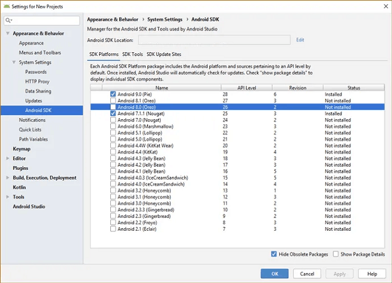Check the Android 7.0 (Nougat) checkbox
Screen dimensions: 392x283
[x=113, y=120]
